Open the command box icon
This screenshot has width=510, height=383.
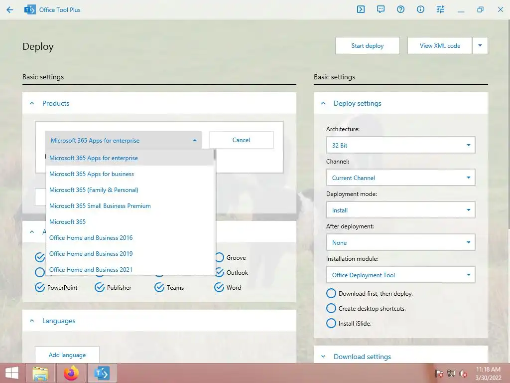(x=361, y=9)
